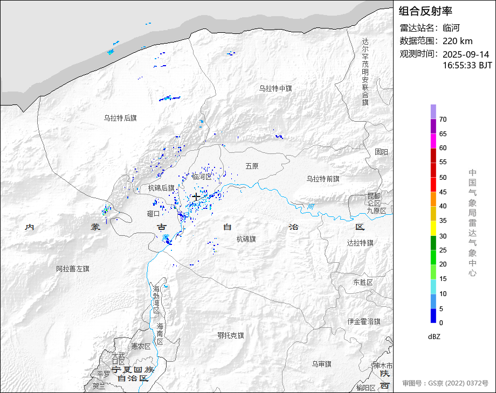Select the bright red 45–50 dBZ legend swatch
The image size is (496, 393).
click(x=433, y=185)
